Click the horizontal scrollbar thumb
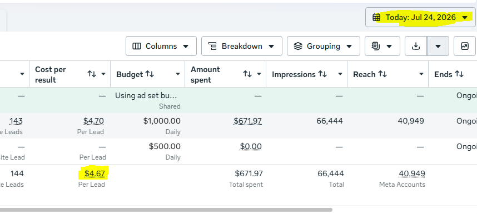477x220 pixels. [166, 209]
